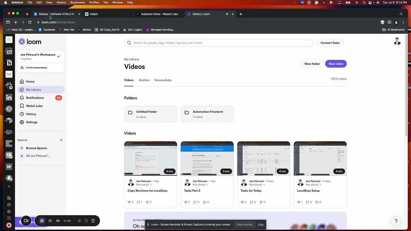Click the New video button
The width and height of the screenshot is (411, 231).
(336, 64)
